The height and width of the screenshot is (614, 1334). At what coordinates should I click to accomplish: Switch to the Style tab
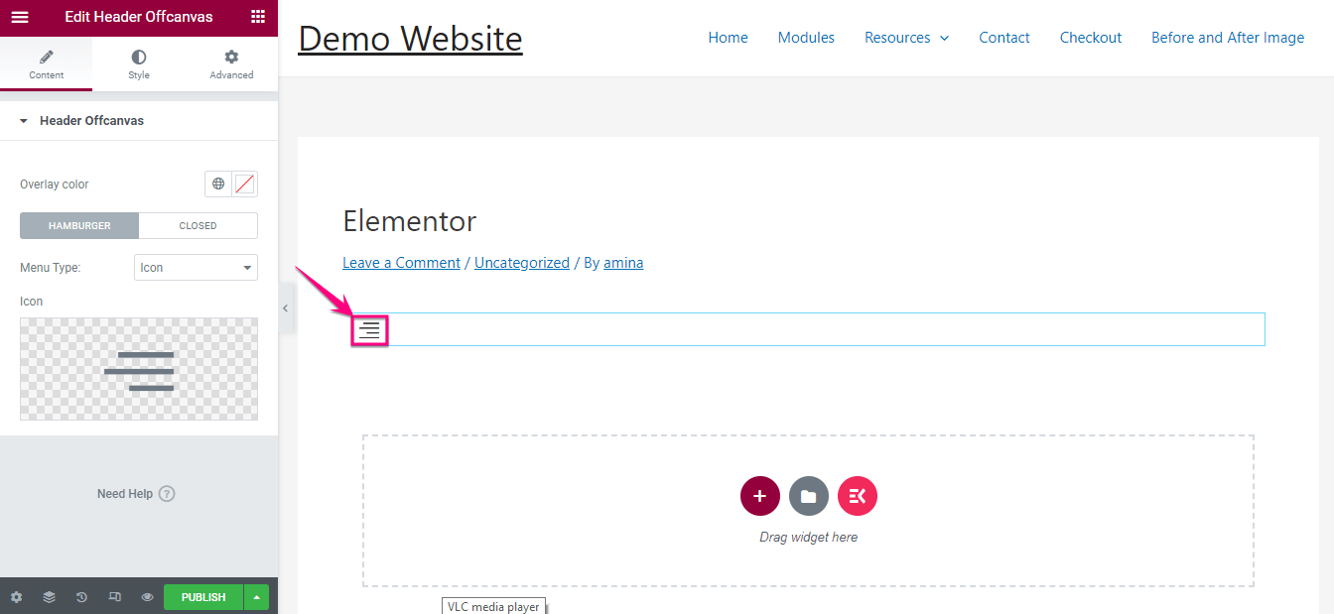(x=139, y=65)
